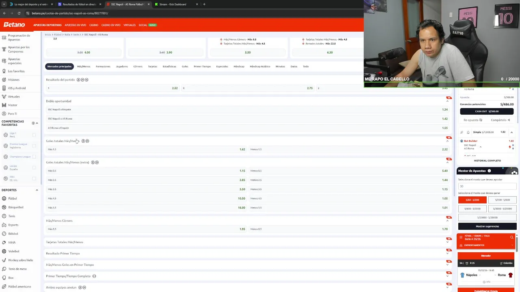Screen dimensions: 520x292
Task: Reload the browser page
Action: click(x=19, y=13)
